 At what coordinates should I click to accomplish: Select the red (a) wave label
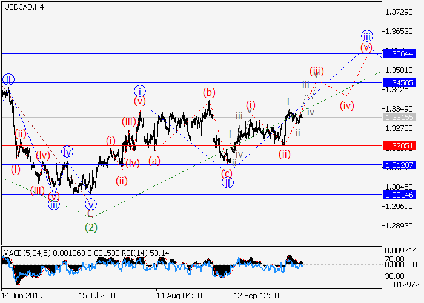click(154, 161)
